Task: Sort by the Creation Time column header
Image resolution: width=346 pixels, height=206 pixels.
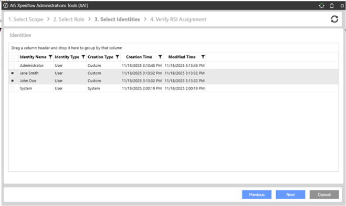Action: tap(139, 57)
